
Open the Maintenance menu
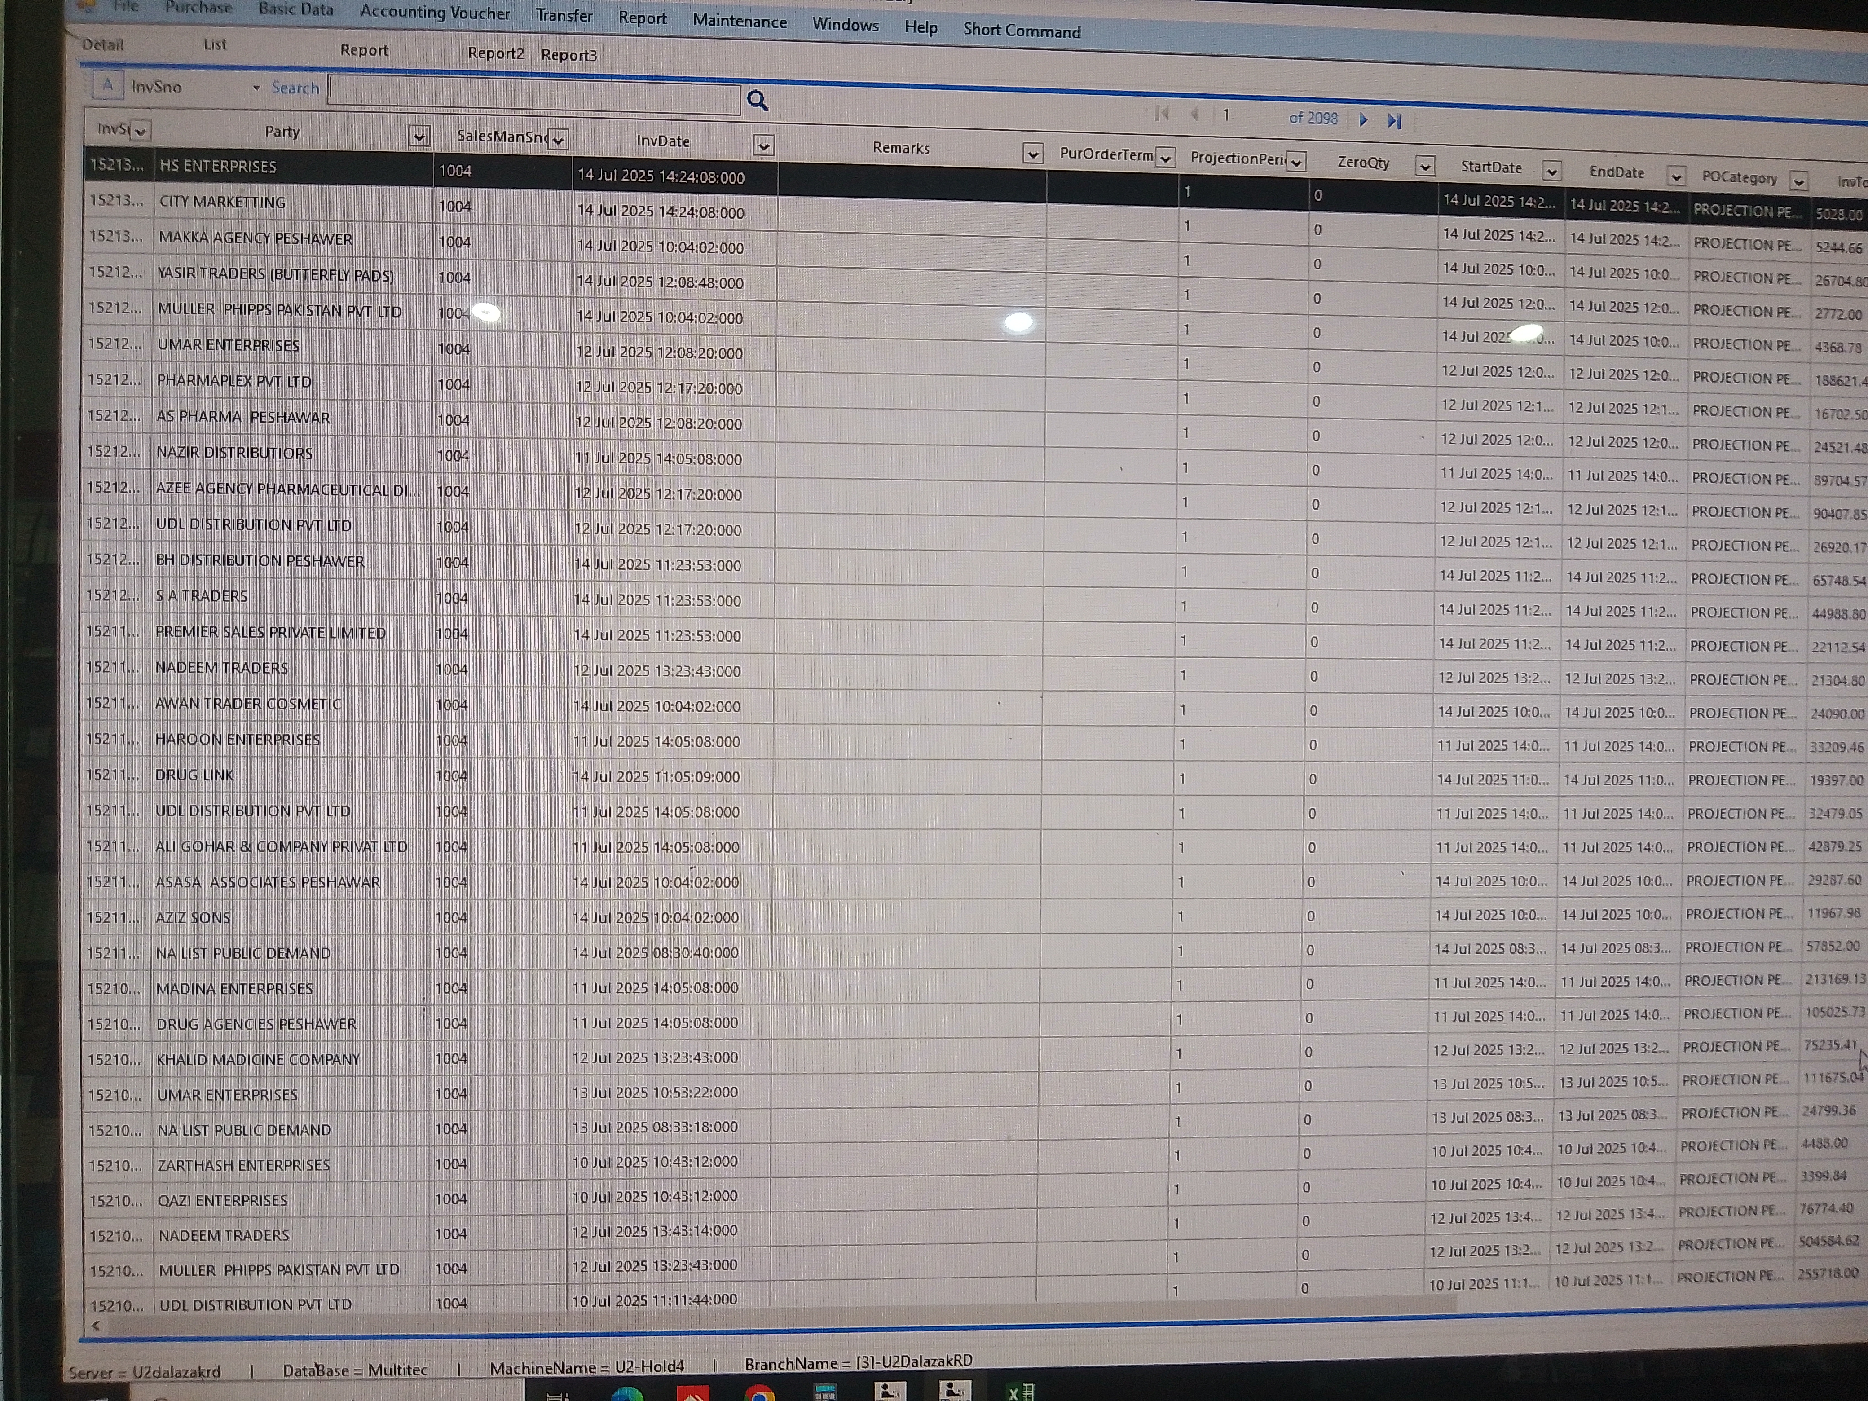[x=739, y=21]
